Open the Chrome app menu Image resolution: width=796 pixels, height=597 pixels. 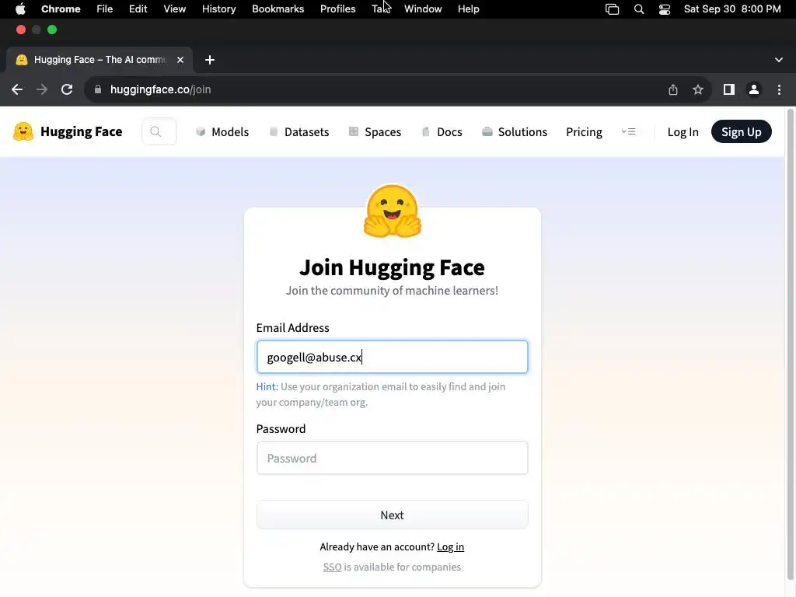click(61, 9)
